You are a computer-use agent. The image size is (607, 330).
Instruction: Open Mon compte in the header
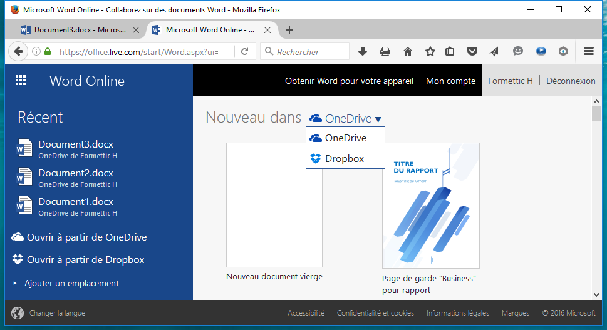pos(450,81)
